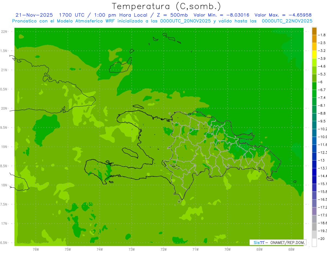This screenshot has height=253, width=327.
Task: Click the '70W' longitude label
Action: (227, 249)
